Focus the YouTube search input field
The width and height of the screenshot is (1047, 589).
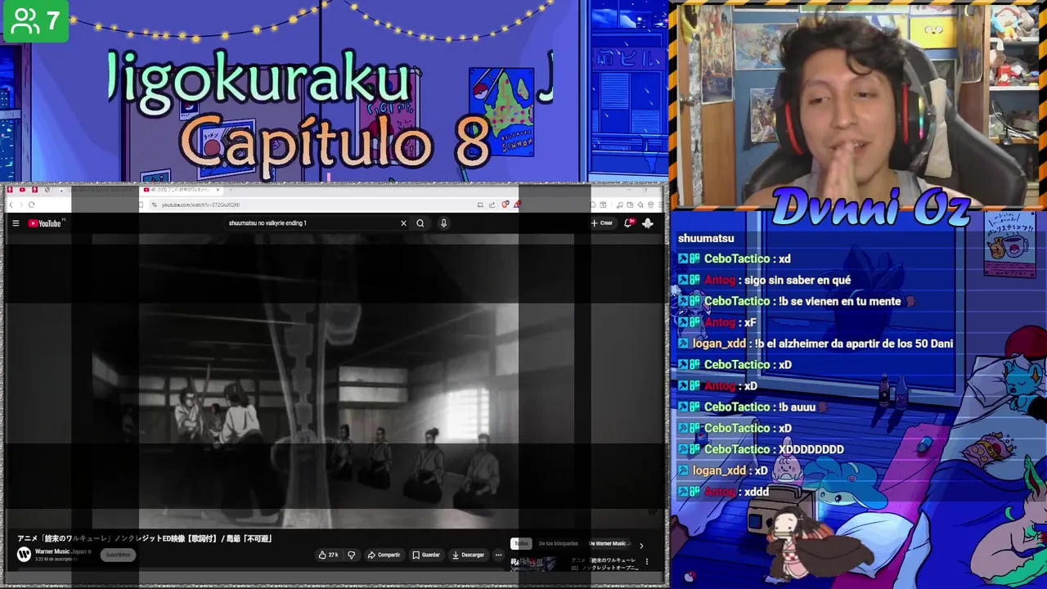pos(311,223)
